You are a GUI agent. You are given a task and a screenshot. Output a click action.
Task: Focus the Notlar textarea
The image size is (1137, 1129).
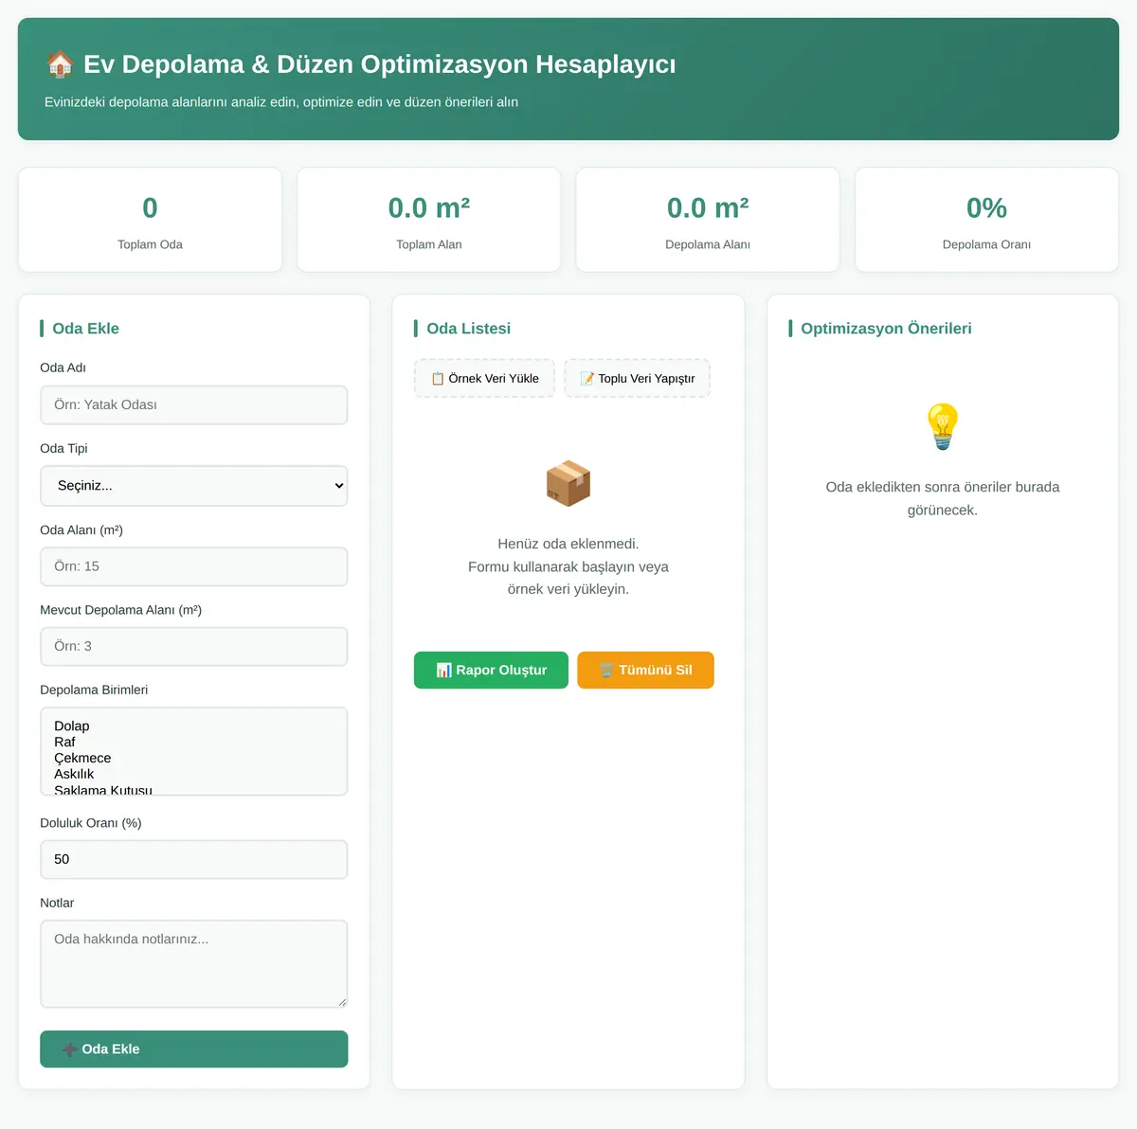click(x=194, y=963)
